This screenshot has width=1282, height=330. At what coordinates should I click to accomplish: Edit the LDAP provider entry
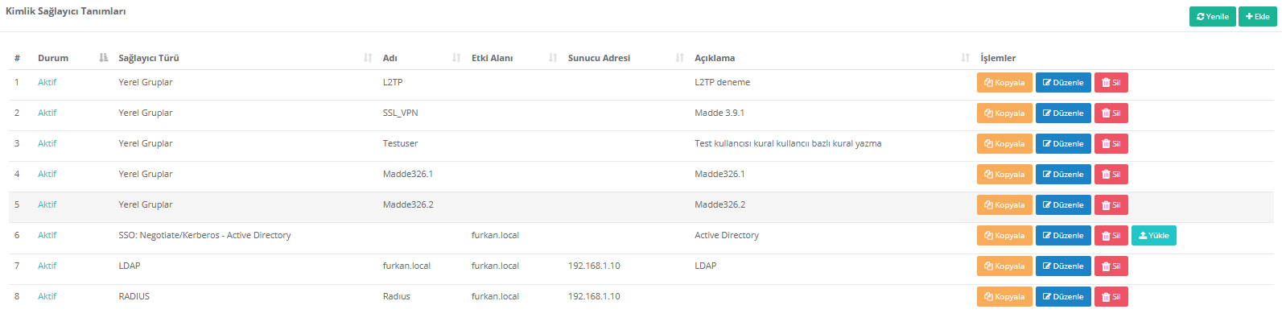(x=1063, y=266)
